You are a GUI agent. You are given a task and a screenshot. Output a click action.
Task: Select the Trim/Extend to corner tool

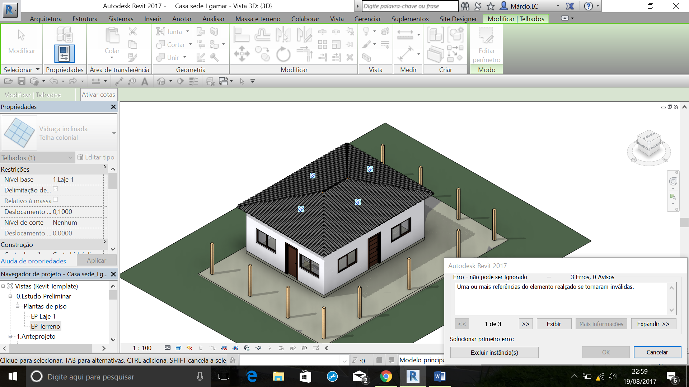click(305, 54)
